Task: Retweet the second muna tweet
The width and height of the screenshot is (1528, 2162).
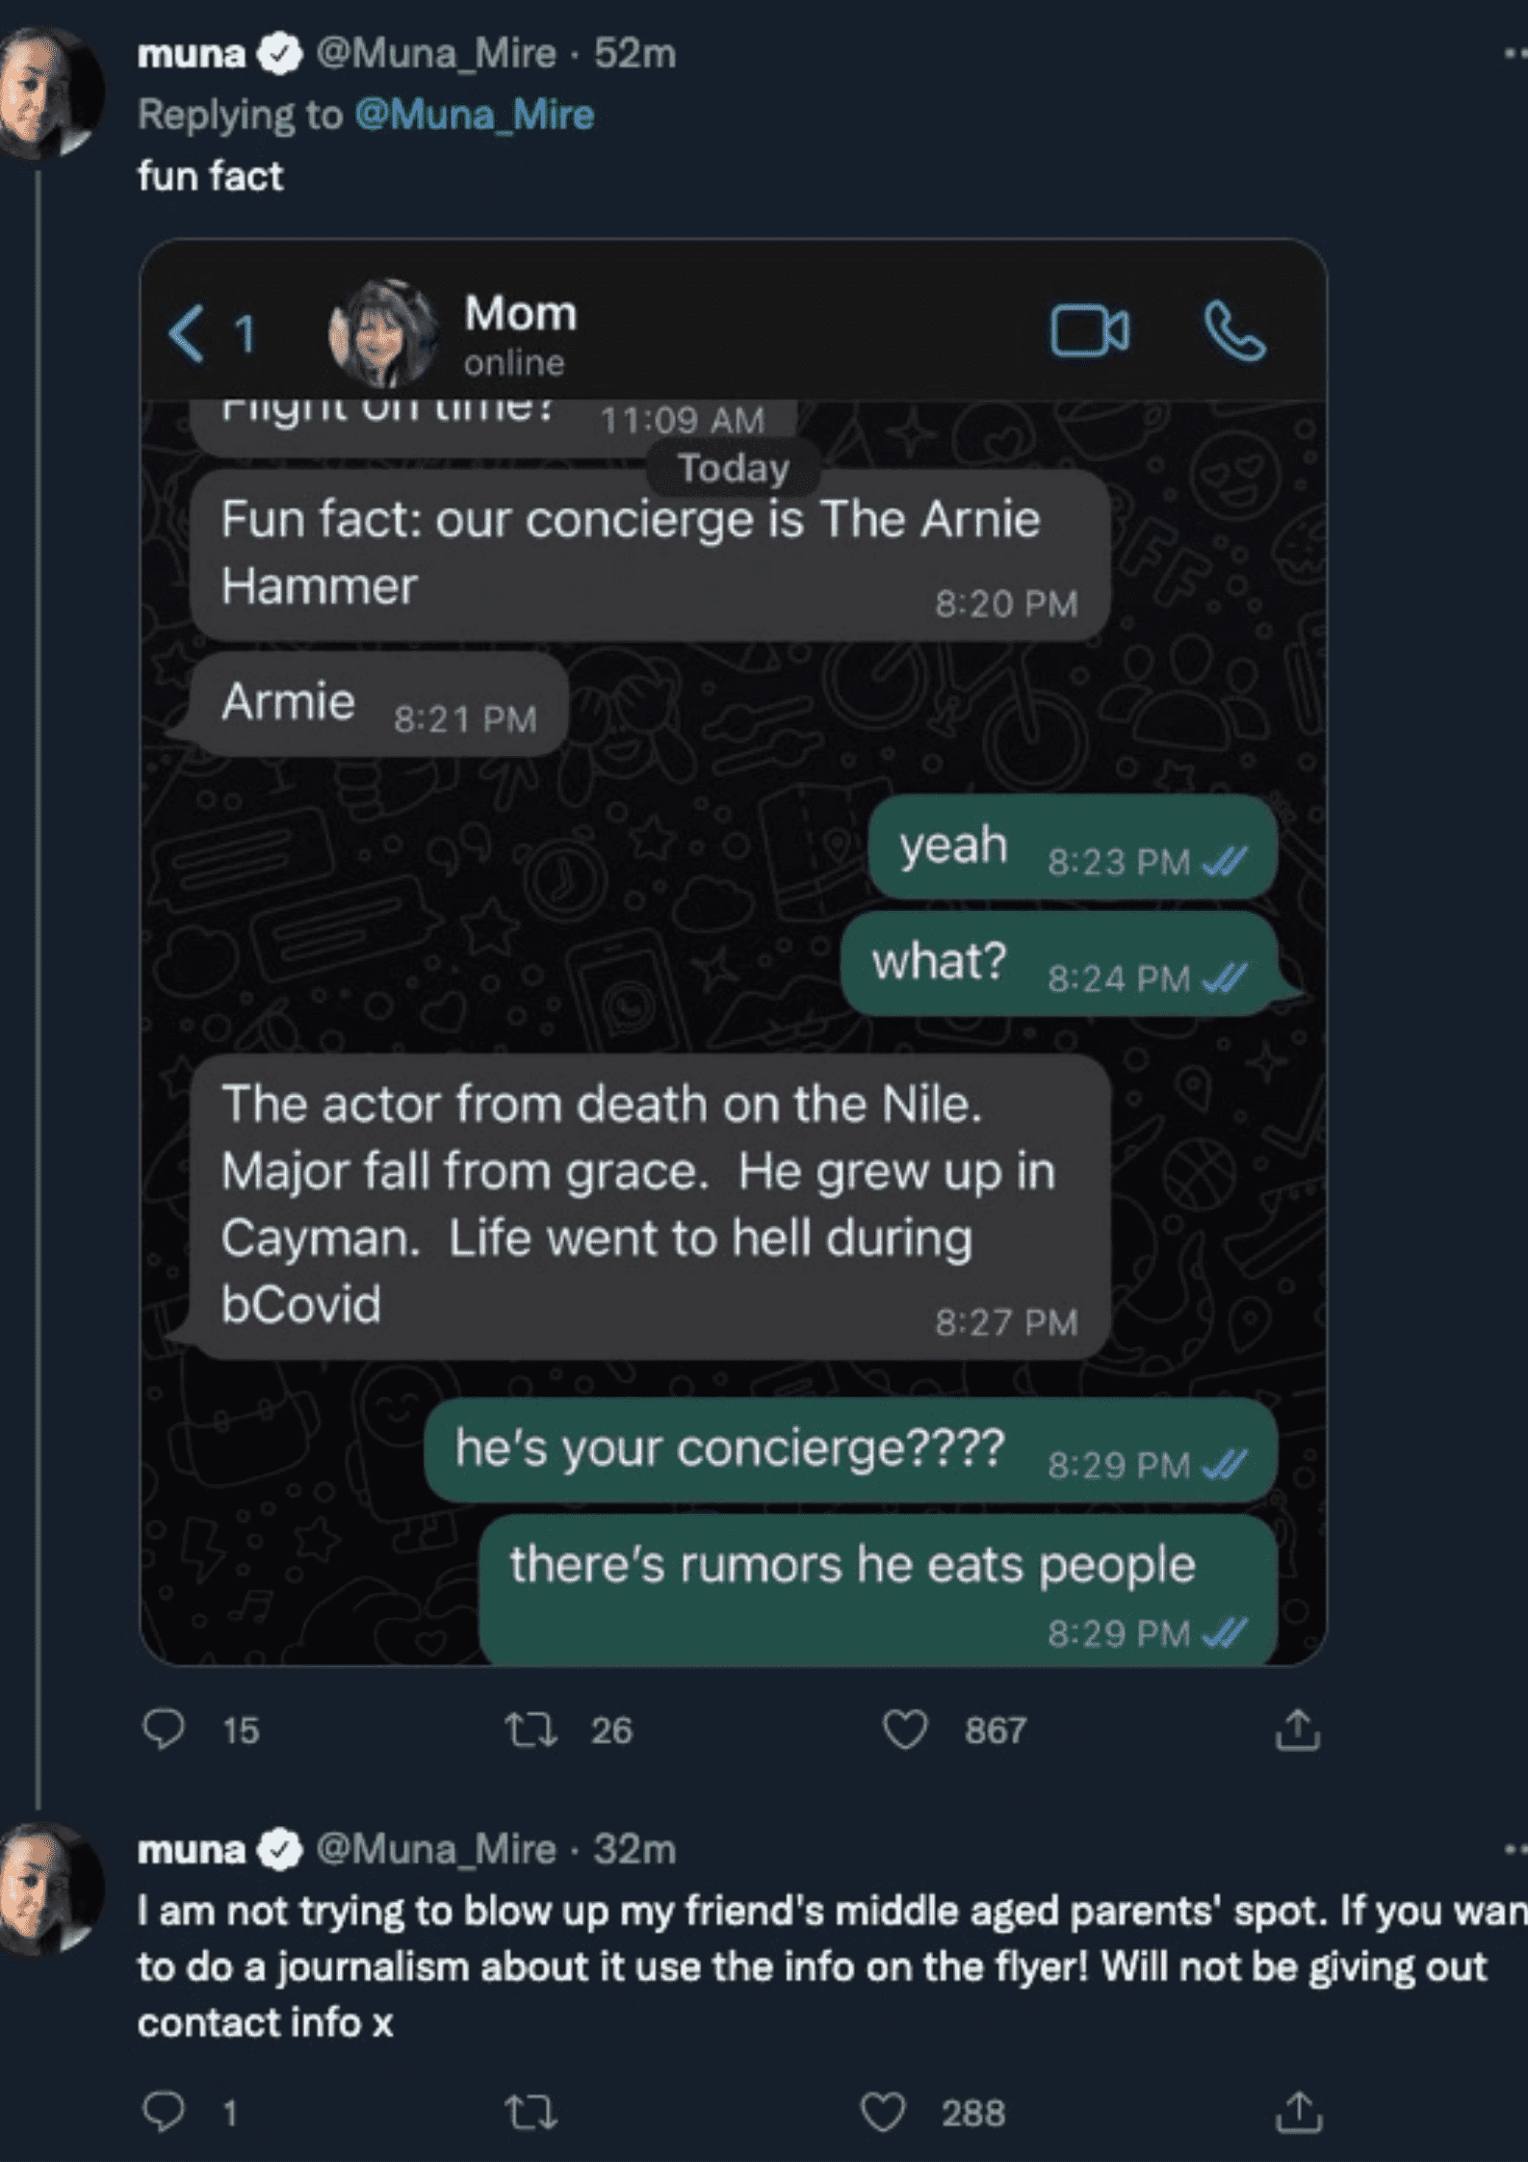Action: 531,2112
